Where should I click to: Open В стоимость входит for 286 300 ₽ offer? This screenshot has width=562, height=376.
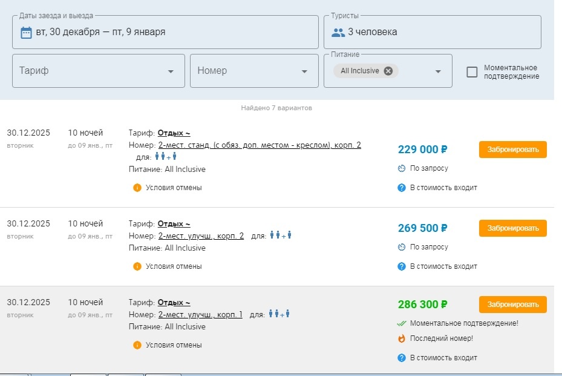pyautogui.click(x=443, y=358)
